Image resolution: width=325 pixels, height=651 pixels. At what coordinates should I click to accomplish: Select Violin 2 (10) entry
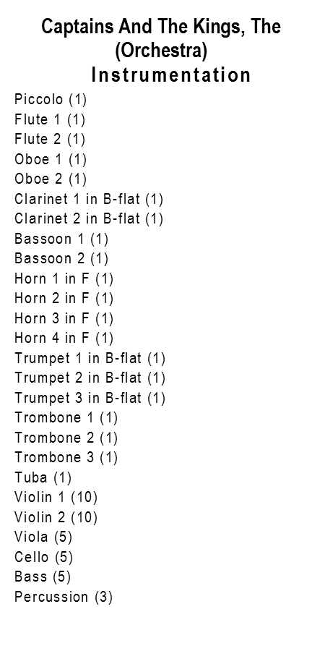(x=56, y=517)
